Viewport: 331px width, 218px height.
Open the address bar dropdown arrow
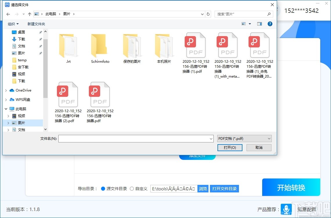202,14
